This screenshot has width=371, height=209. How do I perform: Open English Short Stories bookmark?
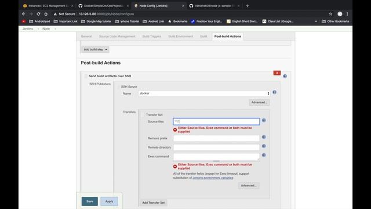242,21
